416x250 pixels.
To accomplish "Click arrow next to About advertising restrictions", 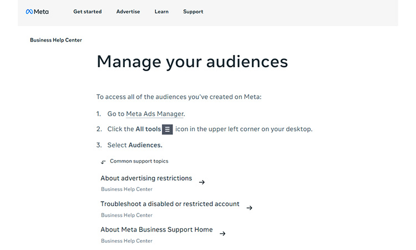I will pyautogui.click(x=202, y=182).
